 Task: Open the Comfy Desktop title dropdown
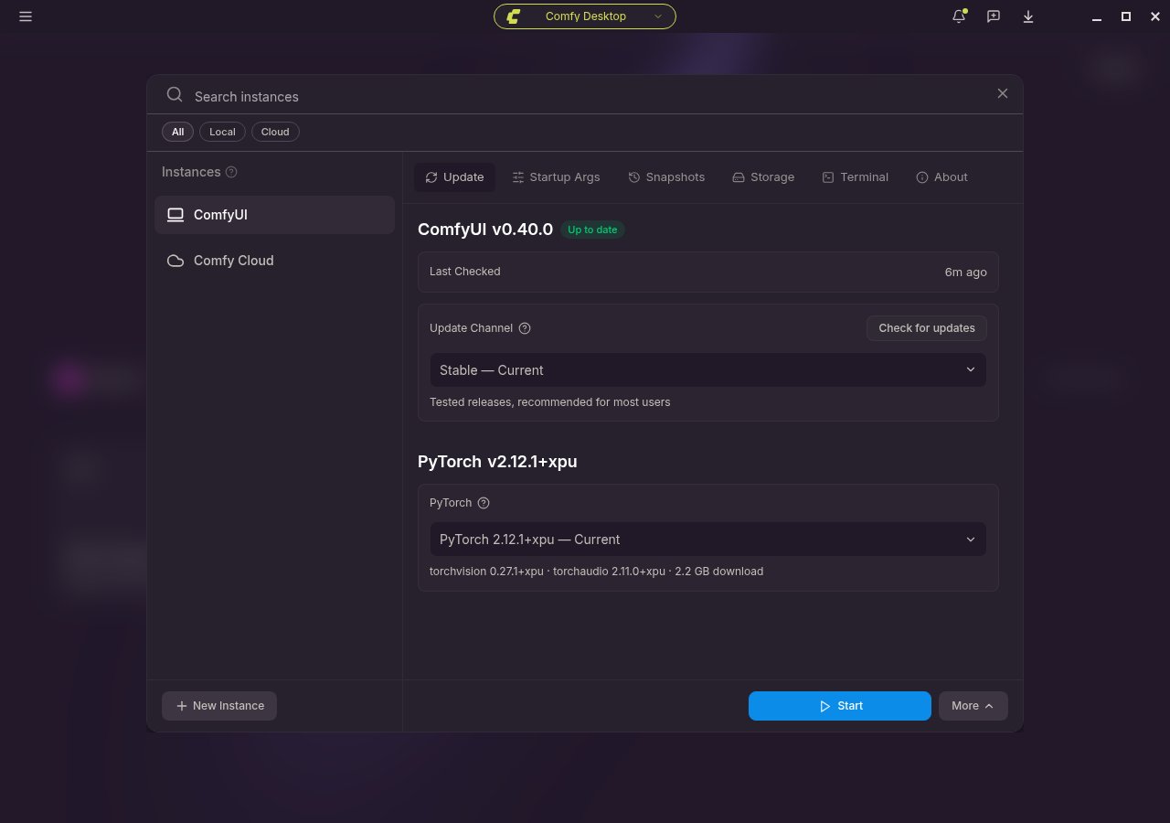(585, 16)
